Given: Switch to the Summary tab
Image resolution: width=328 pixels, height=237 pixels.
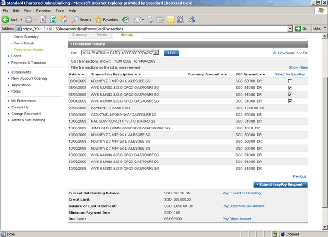Looking at the screenshot, I should tap(79, 35).
